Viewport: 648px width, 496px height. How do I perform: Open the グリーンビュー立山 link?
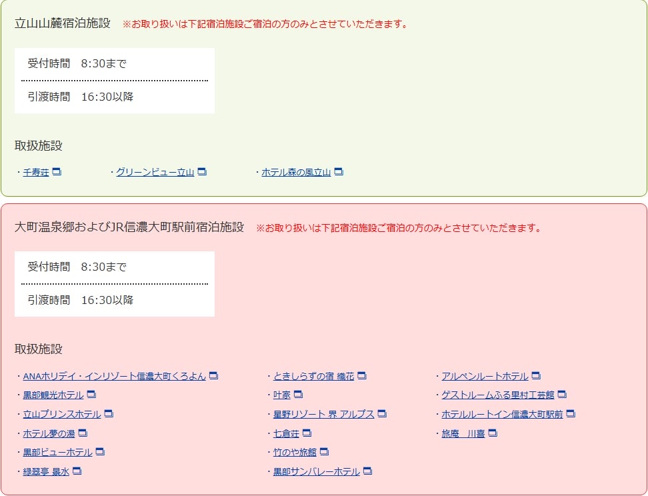click(x=155, y=173)
